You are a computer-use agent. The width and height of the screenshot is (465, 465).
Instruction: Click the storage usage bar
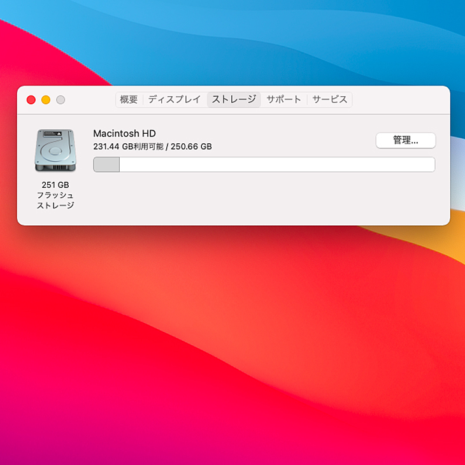(264, 164)
